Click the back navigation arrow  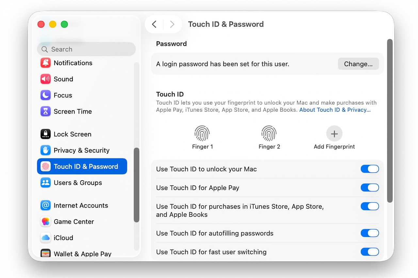pyautogui.click(x=154, y=24)
